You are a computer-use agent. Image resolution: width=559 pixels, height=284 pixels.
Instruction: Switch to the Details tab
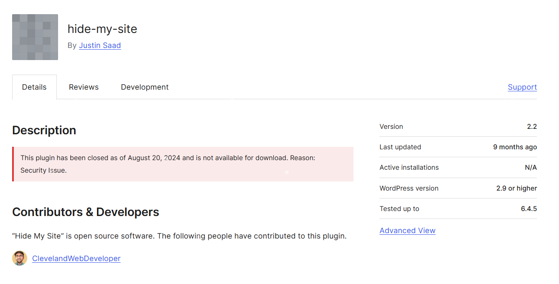(34, 87)
